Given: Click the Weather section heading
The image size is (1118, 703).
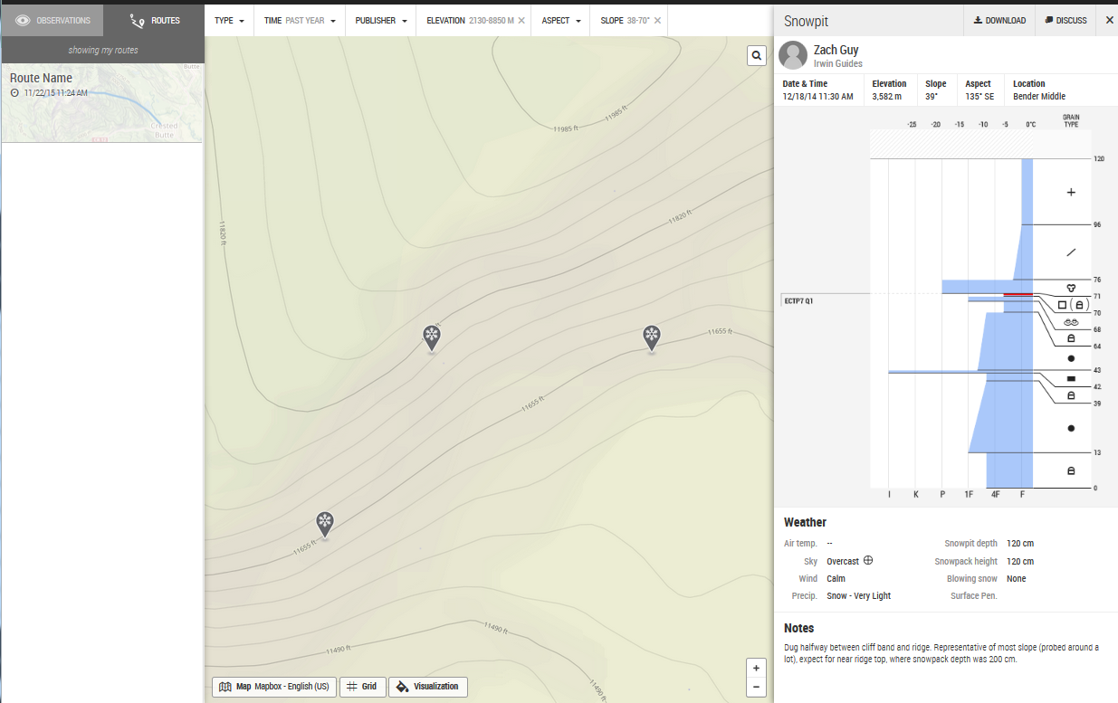Looking at the screenshot, I should point(805,522).
